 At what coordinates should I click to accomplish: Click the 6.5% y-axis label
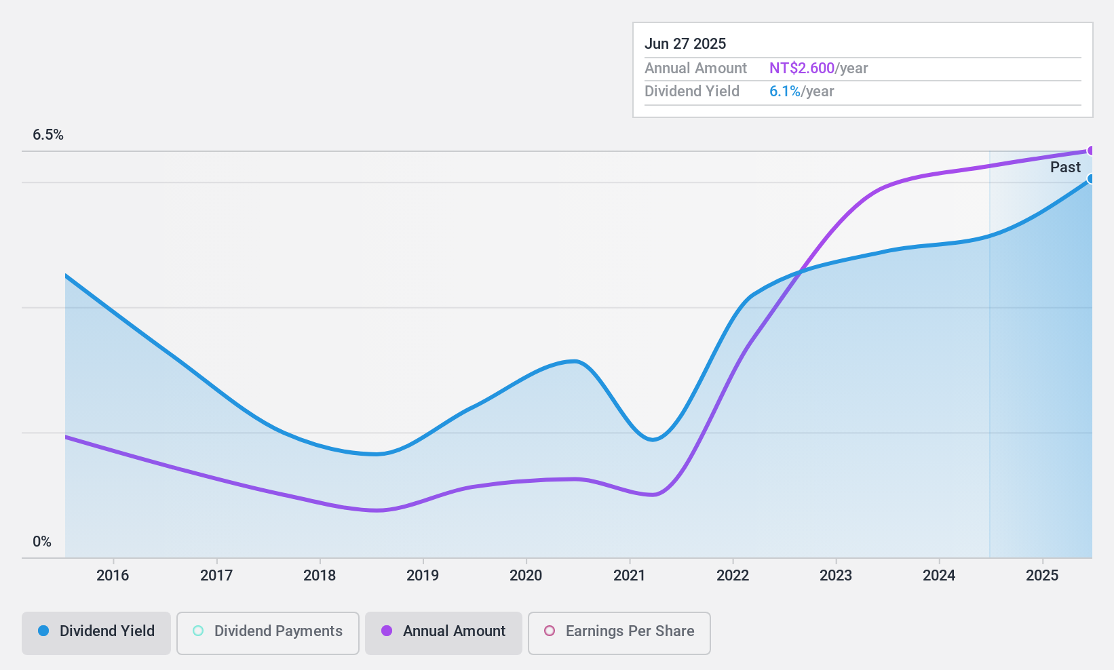click(x=48, y=135)
